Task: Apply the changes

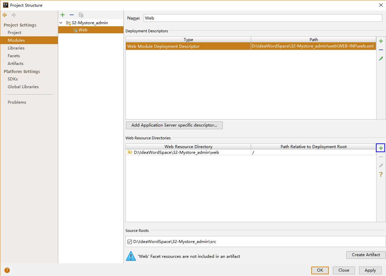Action: pyautogui.click(x=370, y=270)
